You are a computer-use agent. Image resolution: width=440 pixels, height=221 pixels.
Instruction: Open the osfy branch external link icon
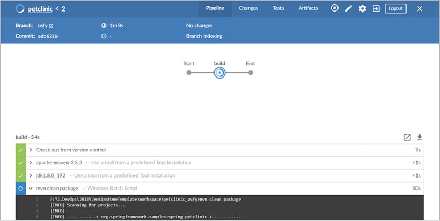click(51, 25)
